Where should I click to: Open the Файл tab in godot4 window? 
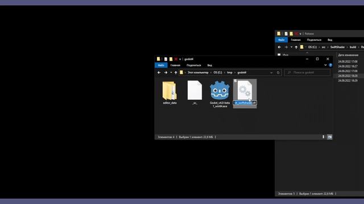161,65
